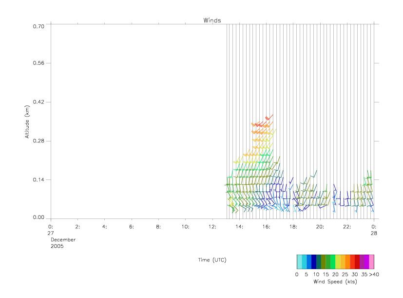Click the altitude value 0.00
The image size is (403, 298).
pos(38,217)
